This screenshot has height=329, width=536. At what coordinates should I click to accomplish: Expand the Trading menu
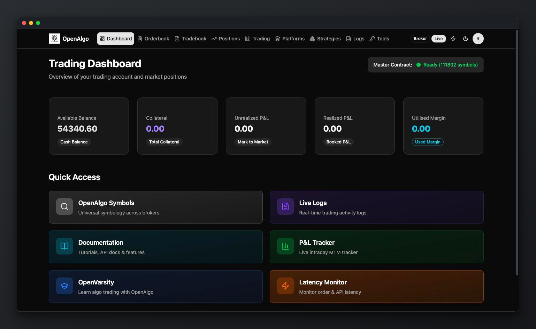tap(257, 39)
